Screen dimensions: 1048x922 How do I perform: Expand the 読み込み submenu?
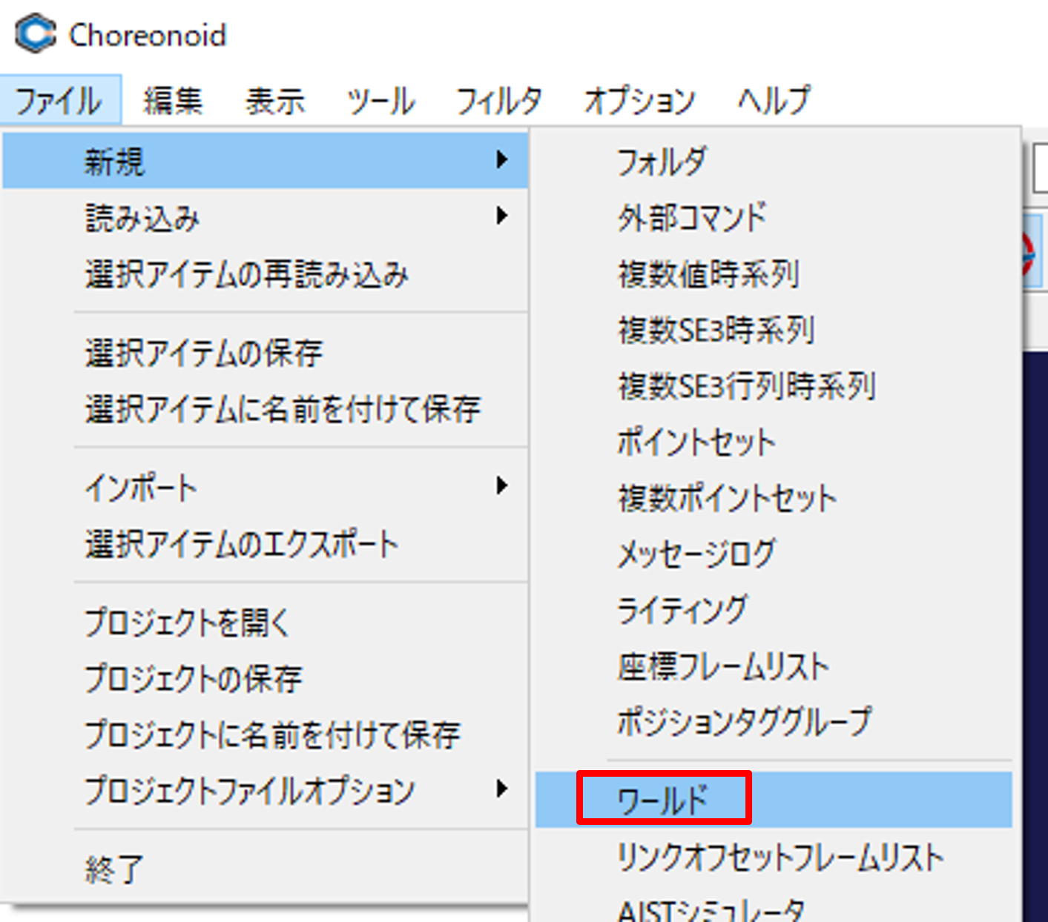[x=142, y=218]
